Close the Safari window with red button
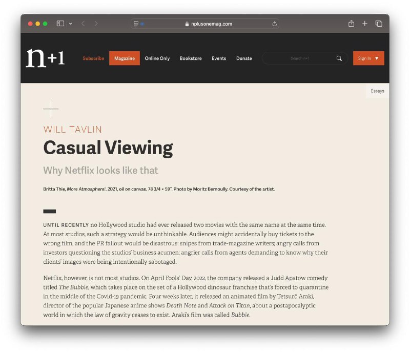 [x=30, y=24]
